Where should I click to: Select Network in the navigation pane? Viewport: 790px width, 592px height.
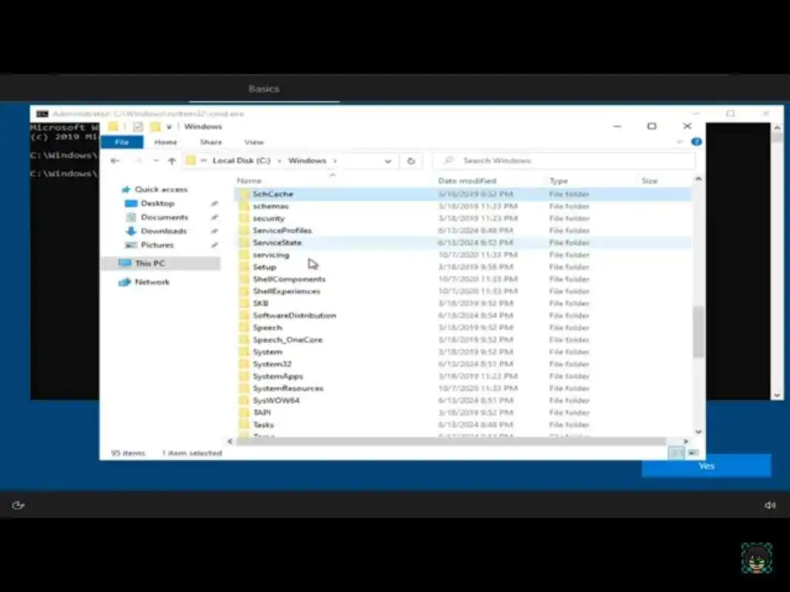(x=152, y=282)
